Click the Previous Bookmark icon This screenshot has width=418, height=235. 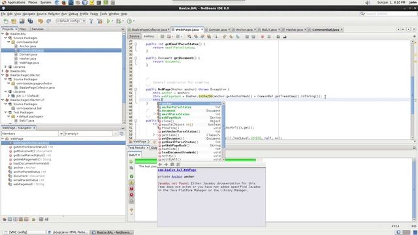(x=225, y=37)
